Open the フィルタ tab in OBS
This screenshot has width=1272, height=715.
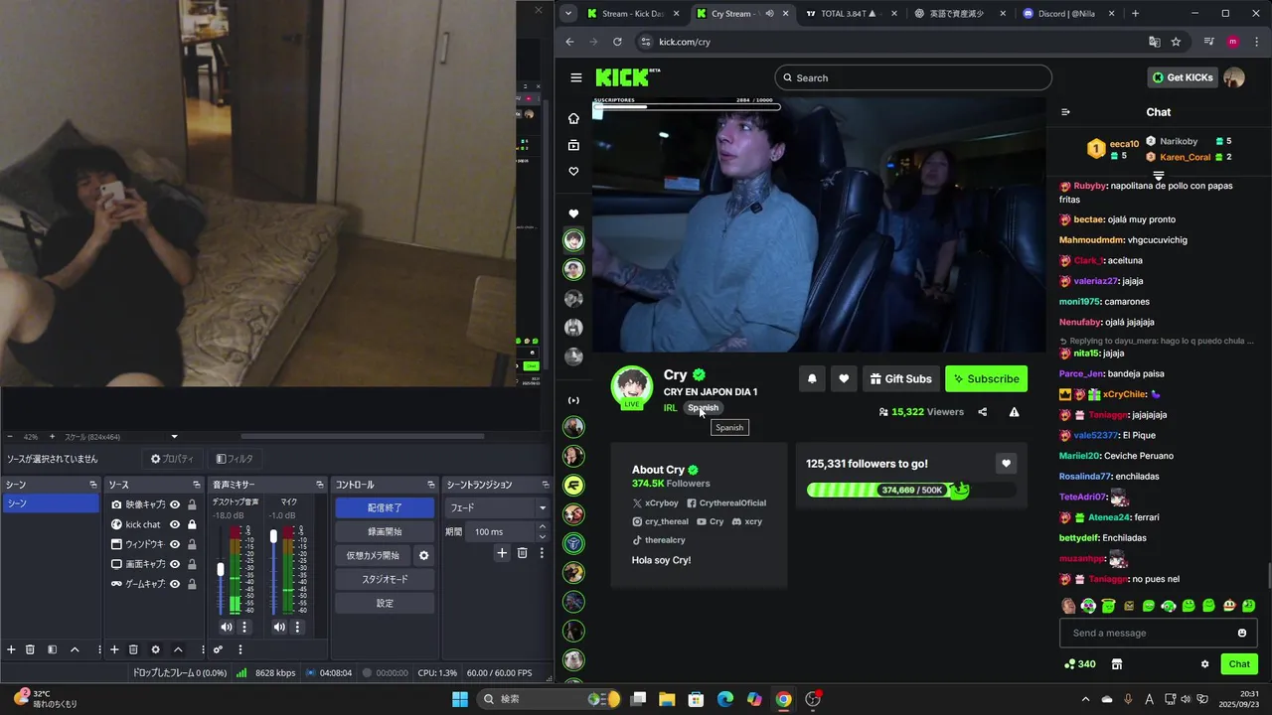pos(235,459)
